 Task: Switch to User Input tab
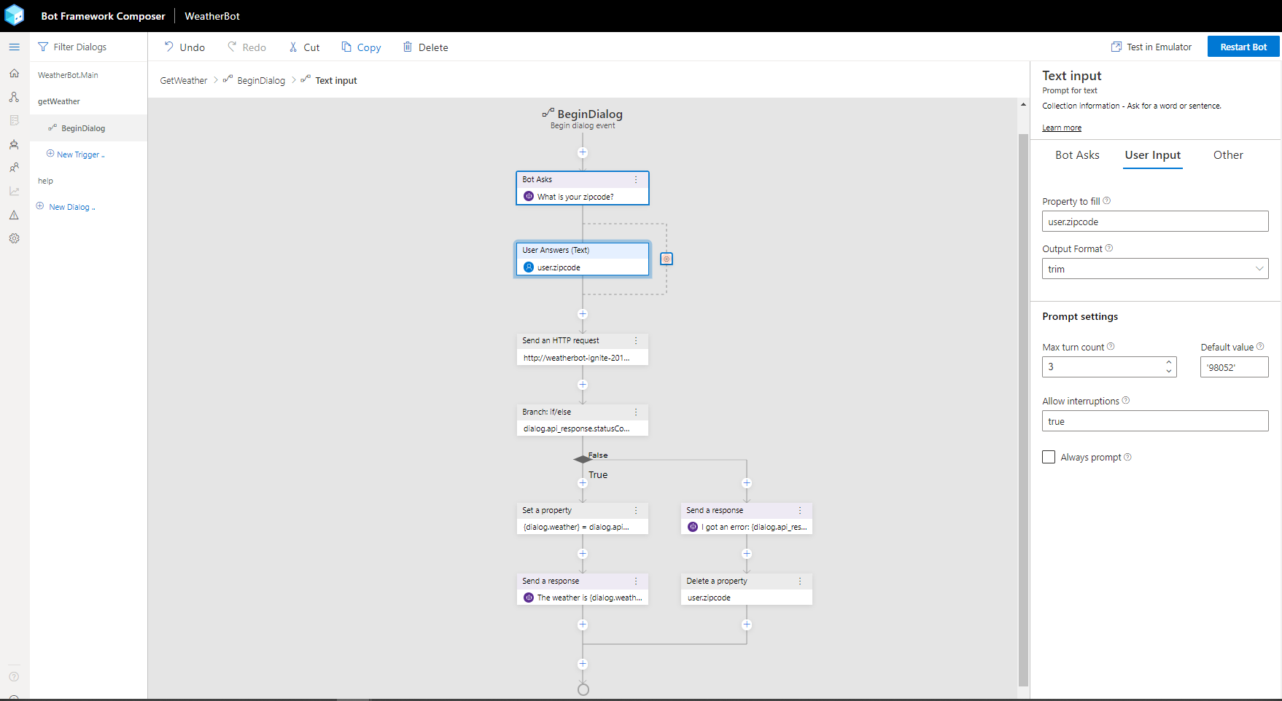point(1152,154)
